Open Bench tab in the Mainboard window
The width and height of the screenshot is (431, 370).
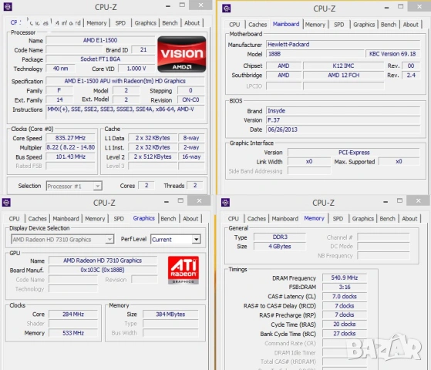[389, 25]
